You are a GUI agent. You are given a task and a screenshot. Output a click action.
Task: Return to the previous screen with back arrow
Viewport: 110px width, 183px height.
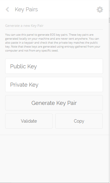coord(7,9)
